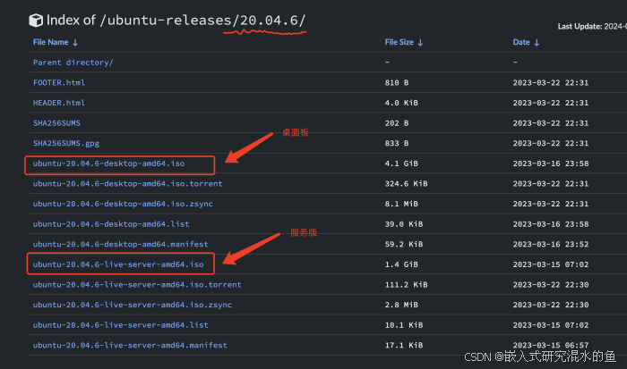Click the 1.4 GiB file size

pos(401,264)
